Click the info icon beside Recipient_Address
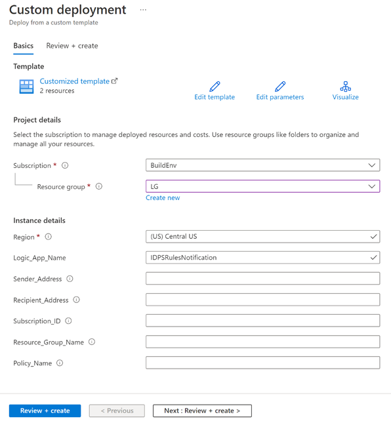 click(x=77, y=300)
